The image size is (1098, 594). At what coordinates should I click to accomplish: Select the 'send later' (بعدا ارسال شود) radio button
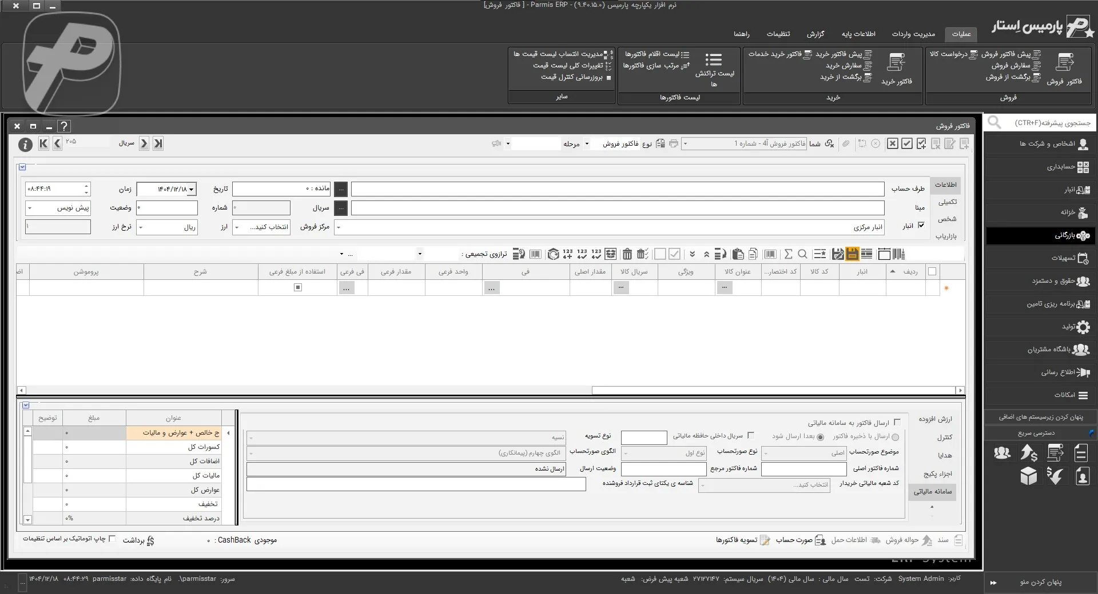point(821,437)
